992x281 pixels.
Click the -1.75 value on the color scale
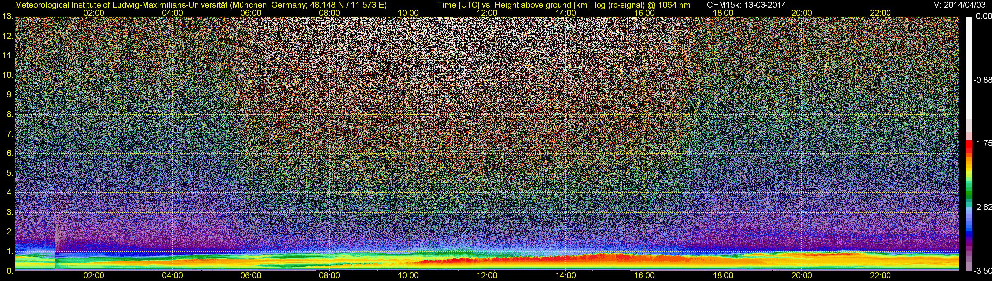pos(982,143)
